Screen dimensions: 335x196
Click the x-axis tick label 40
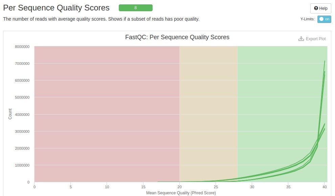[325, 187]
